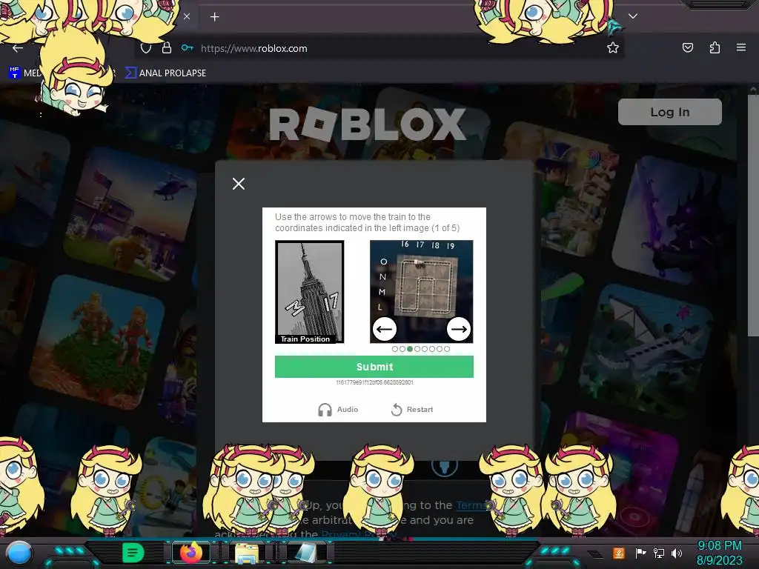
Task: Focus the roblox.com address bar
Action: pyautogui.click(x=377, y=48)
